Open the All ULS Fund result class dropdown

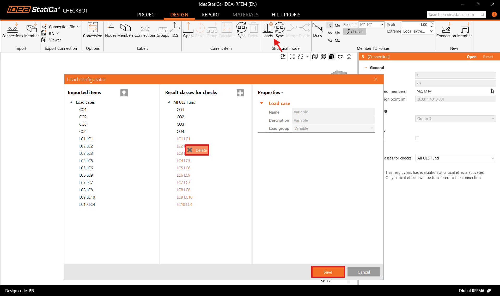(455, 158)
